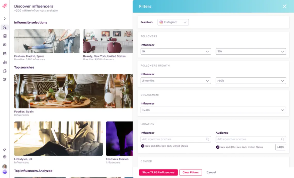Open announcements via the megaphone icon

tap(5, 150)
